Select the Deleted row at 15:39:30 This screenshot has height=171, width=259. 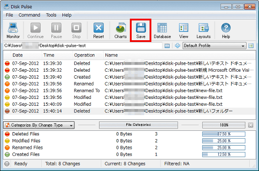tap(129, 63)
